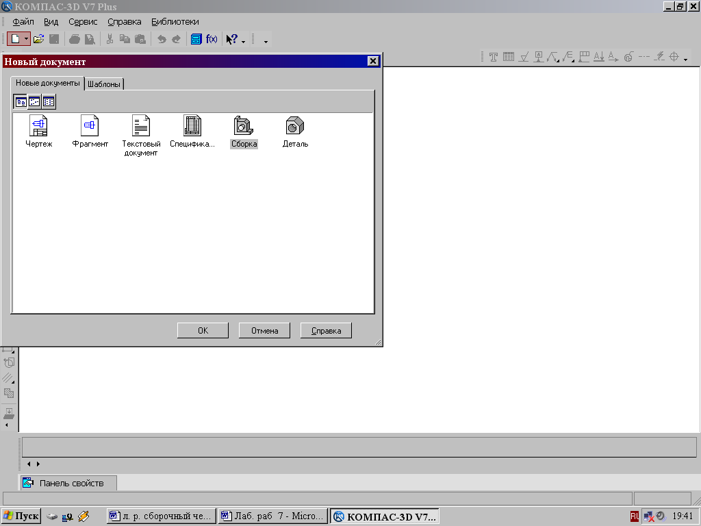This screenshot has width=701, height=526.
Task: Open the Библиотеки menu
Action: [175, 21]
